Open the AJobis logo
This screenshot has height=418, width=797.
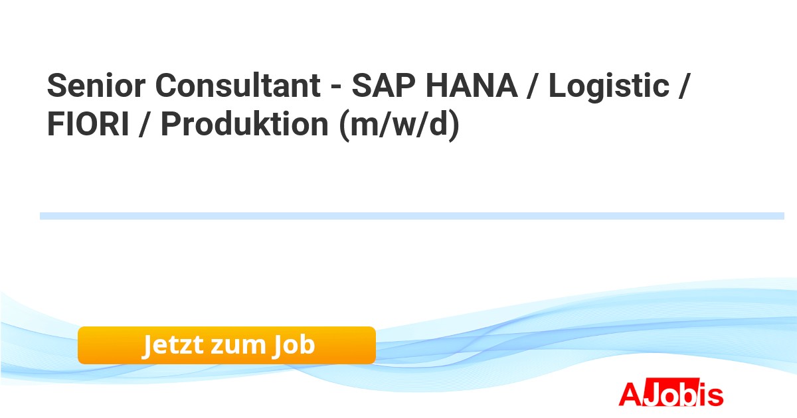[x=671, y=394]
